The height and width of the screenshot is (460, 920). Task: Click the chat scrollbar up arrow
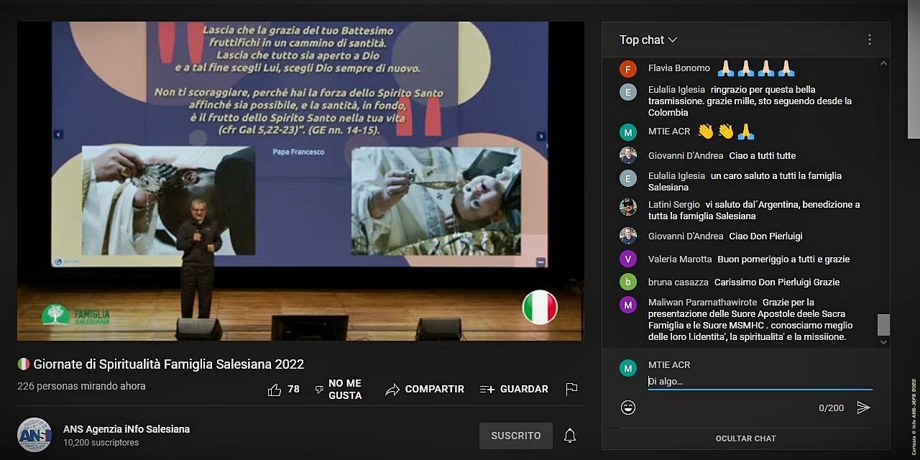click(883, 63)
